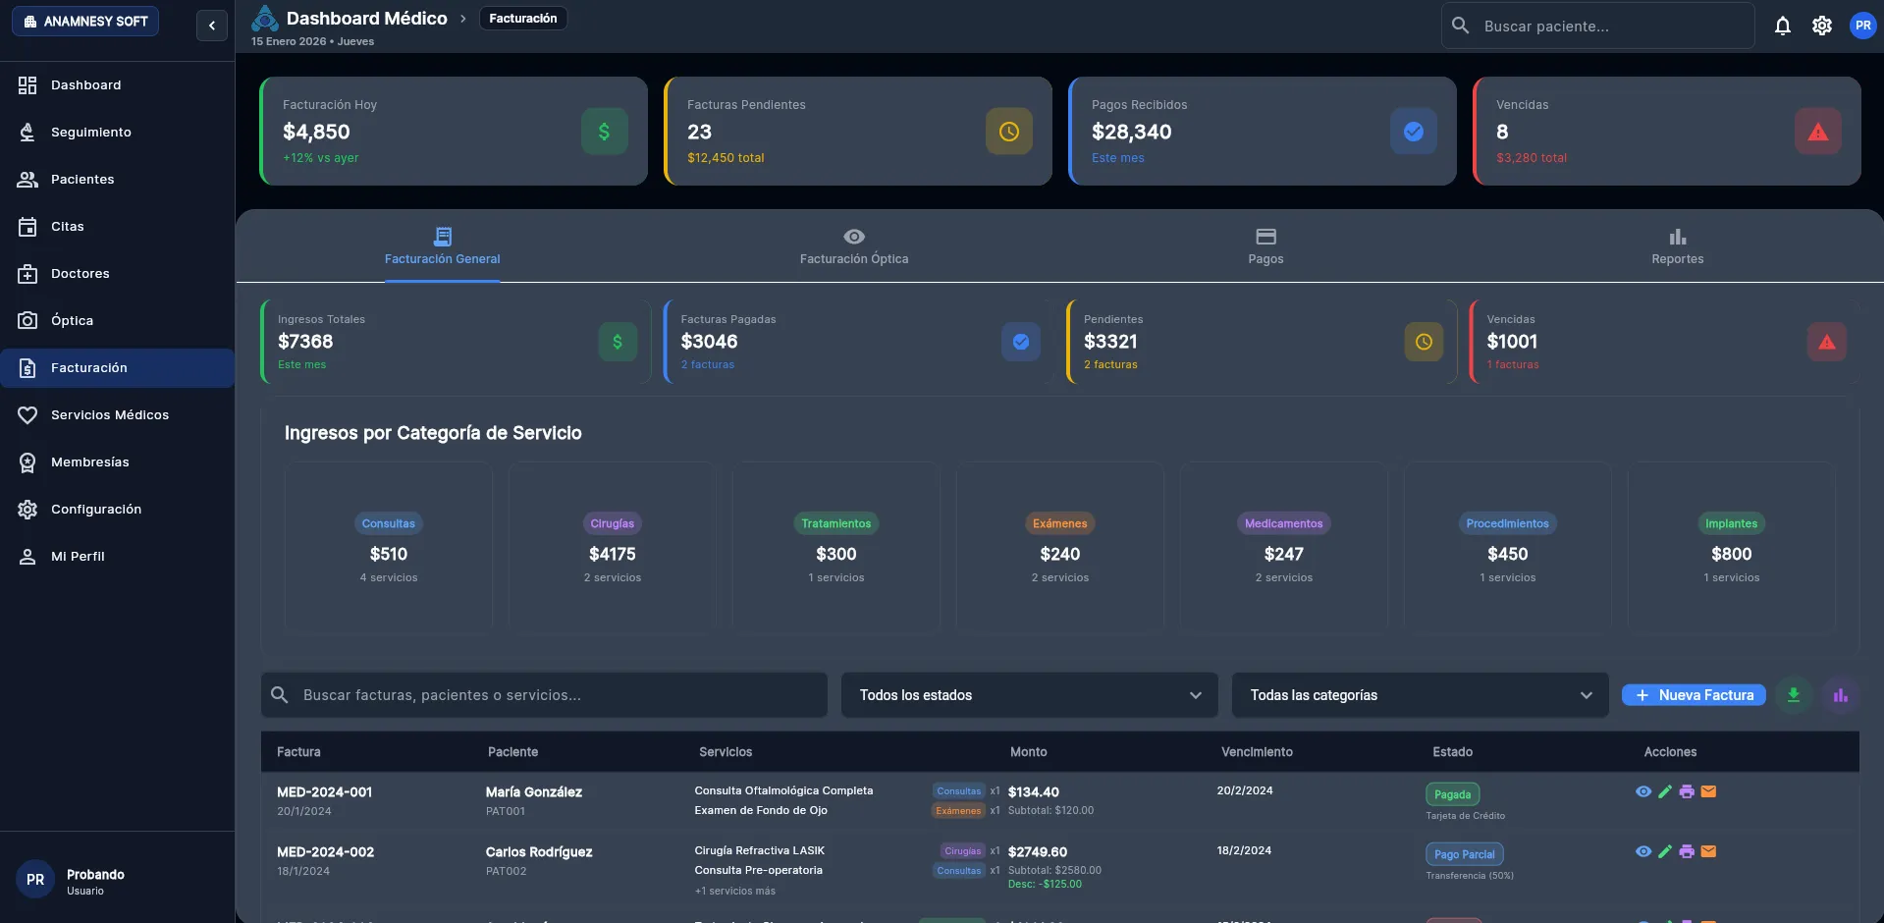Switch to Pagos tab
The image size is (1884, 923).
click(x=1265, y=246)
